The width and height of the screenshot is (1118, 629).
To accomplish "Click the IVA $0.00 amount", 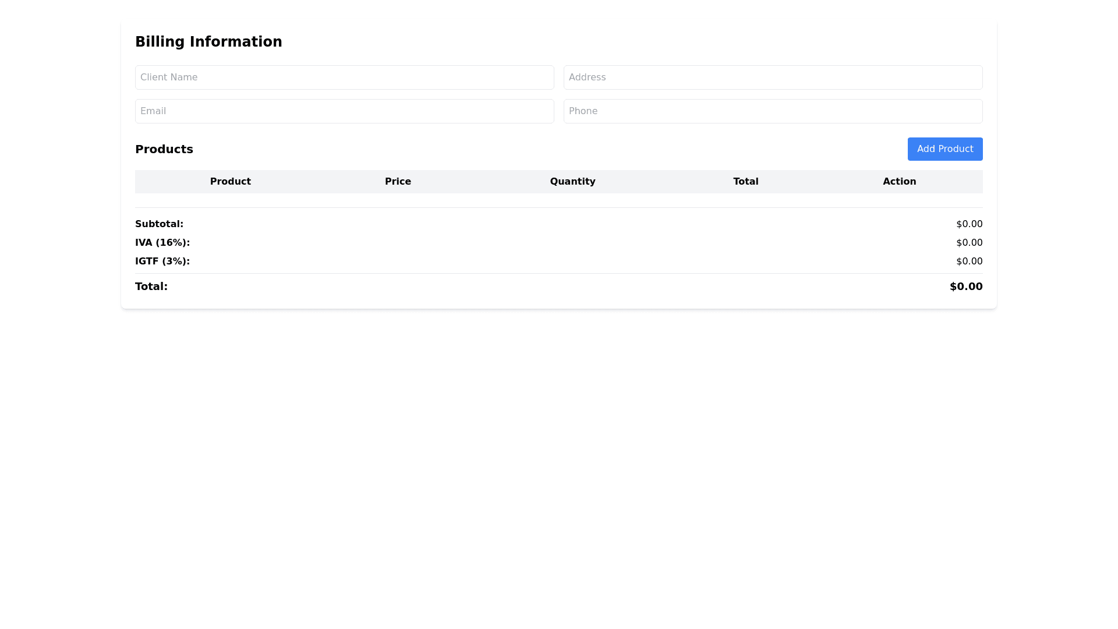I will tap(969, 243).
